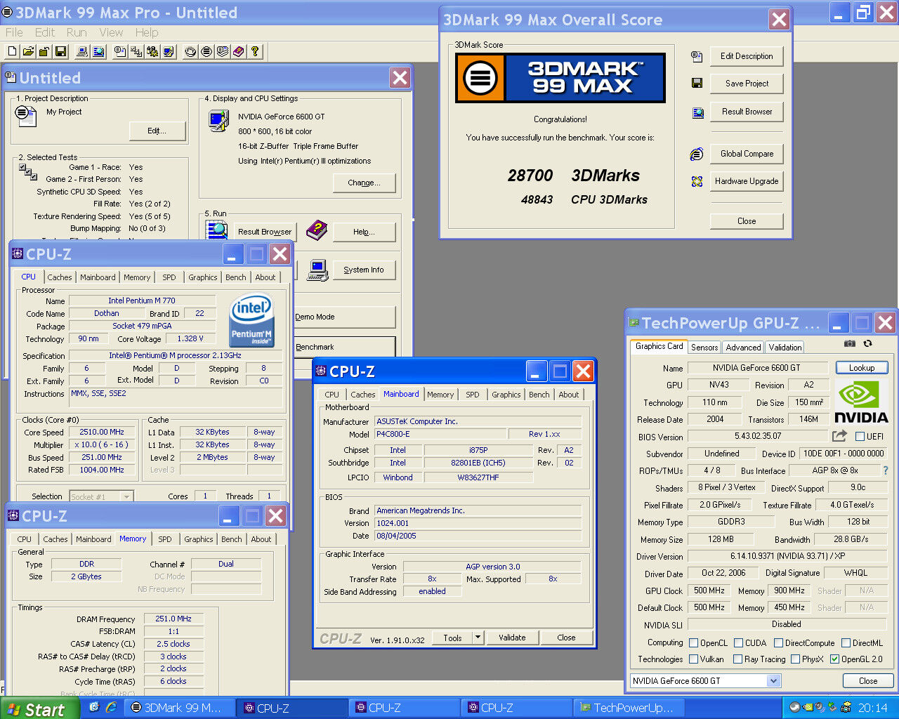Toggle the Vulkan checkbox
Viewport: 899px width, 719px height.
click(x=694, y=659)
